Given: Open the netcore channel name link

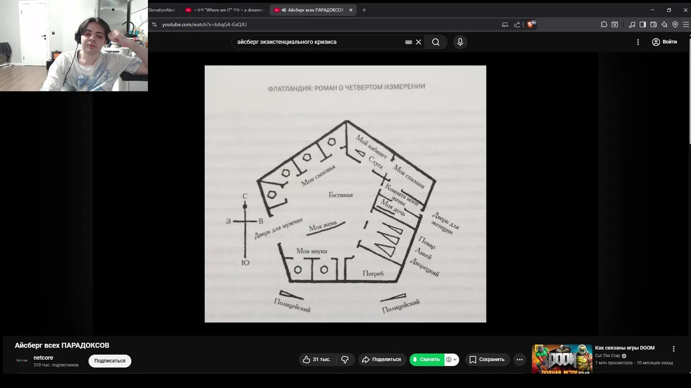Looking at the screenshot, I should pos(43,358).
